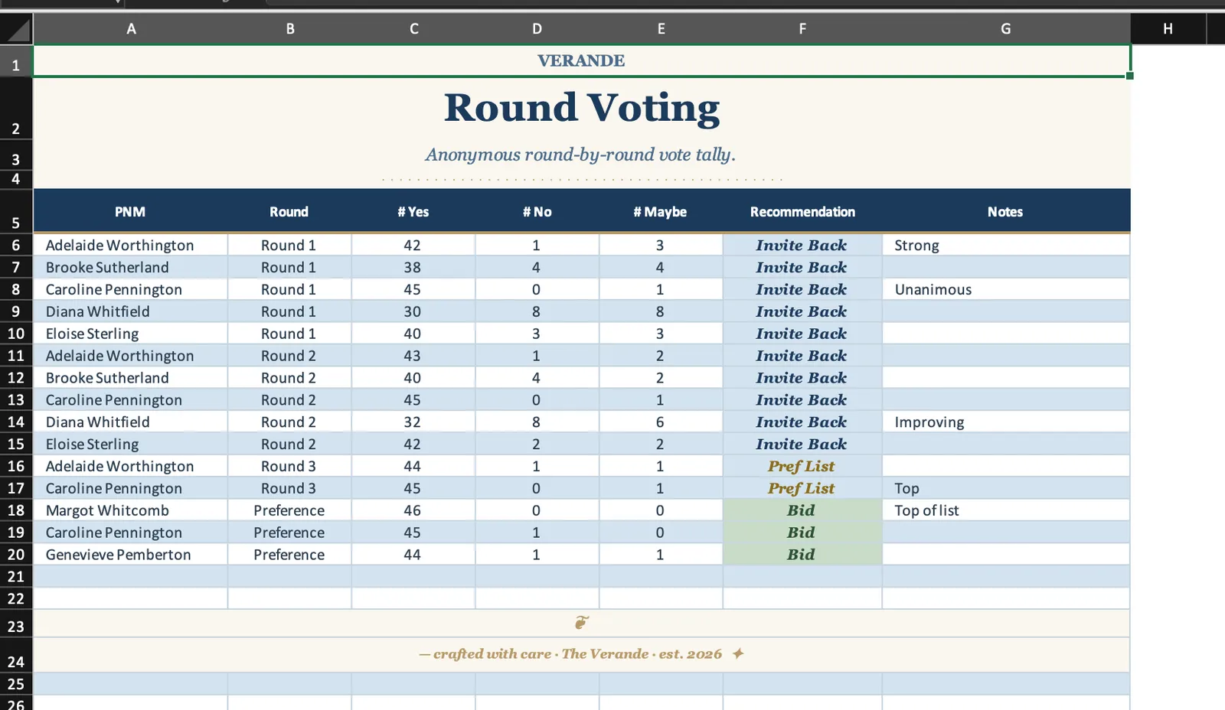
Task: Click Pref List in row 17
Action: [x=802, y=488]
